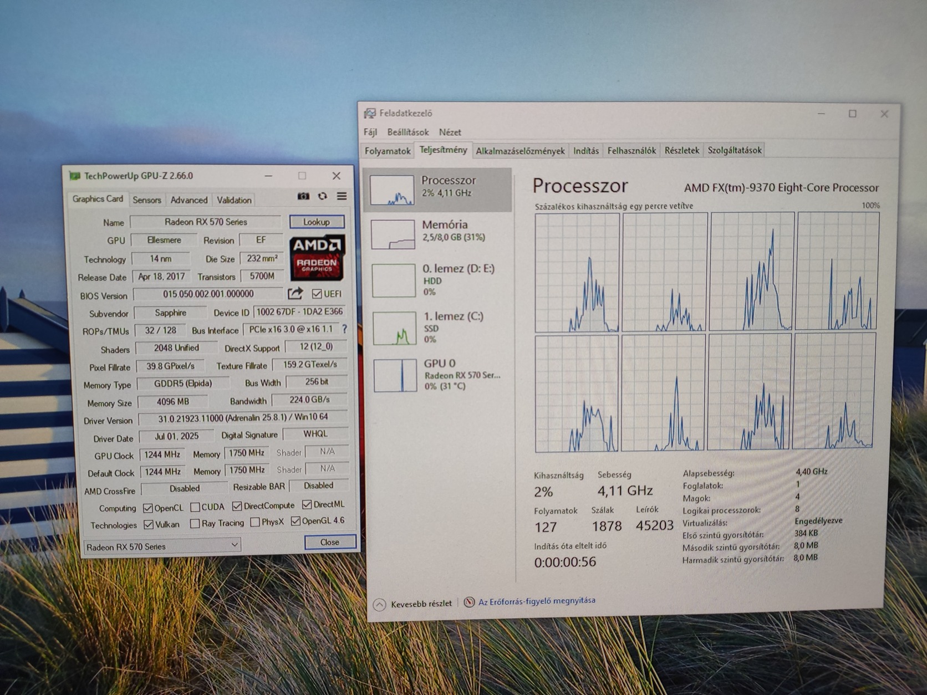Toggle the DirectCompute checkbox
Screen dimensions: 927x695
[237, 506]
